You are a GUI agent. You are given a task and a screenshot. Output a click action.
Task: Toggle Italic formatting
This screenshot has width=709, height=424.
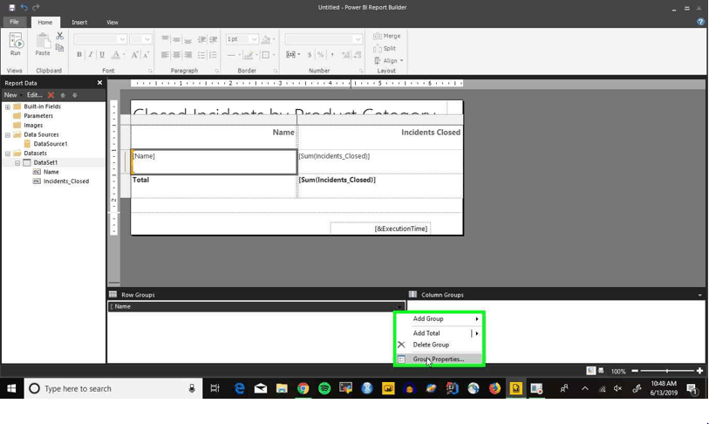pos(91,54)
